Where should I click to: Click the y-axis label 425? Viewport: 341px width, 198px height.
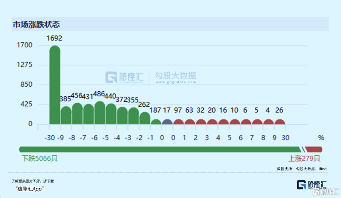(26, 104)
